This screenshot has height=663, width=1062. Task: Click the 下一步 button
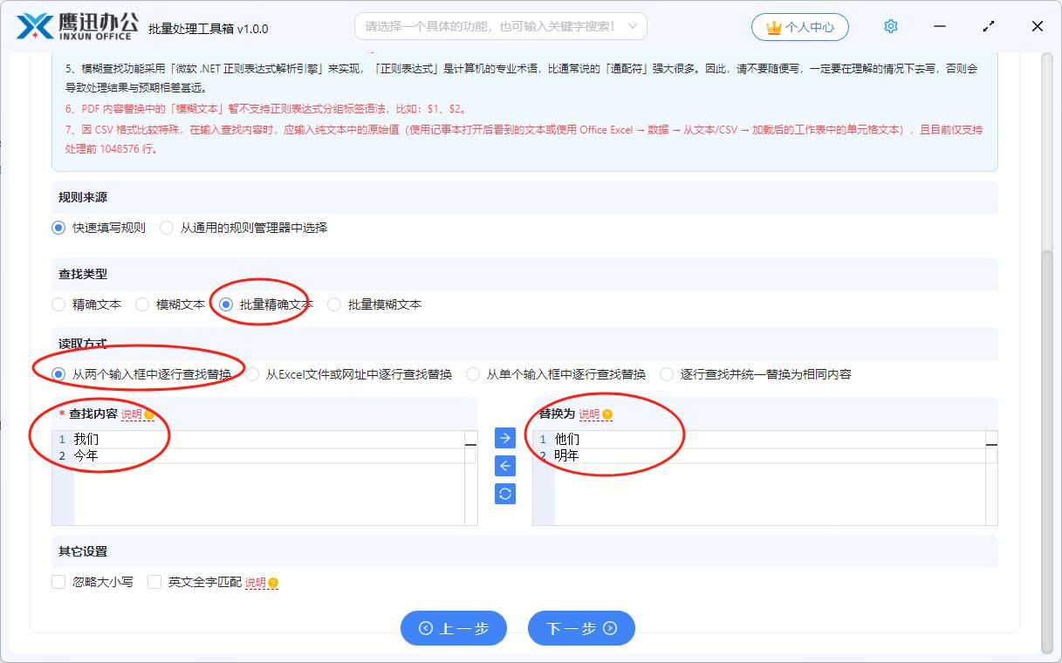click(581, 628)
